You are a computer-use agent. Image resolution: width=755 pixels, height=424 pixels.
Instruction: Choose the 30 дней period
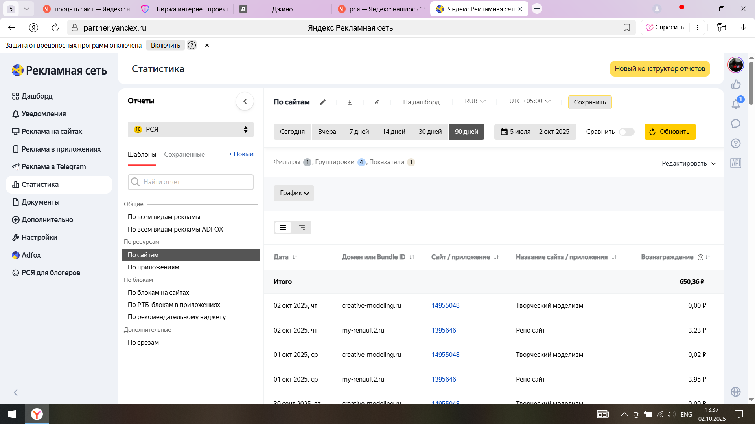click(x=430, y=132)
